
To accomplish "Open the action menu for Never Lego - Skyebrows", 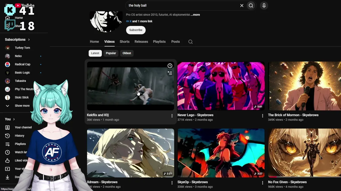I will 262,116.
